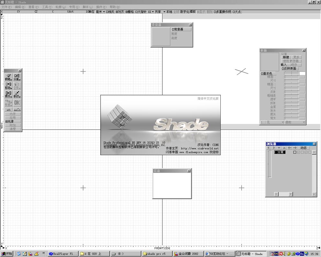
Task: Open the 编辑 menu
Action: (x=20, y=7)
